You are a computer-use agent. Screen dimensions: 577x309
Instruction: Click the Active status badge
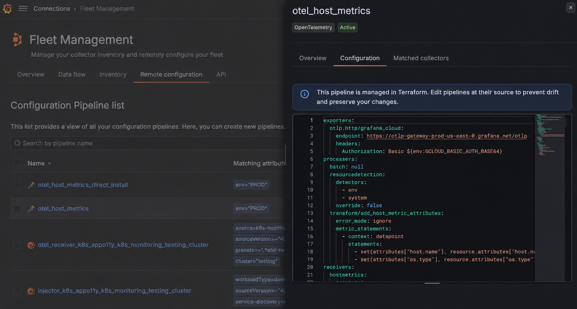348,27
